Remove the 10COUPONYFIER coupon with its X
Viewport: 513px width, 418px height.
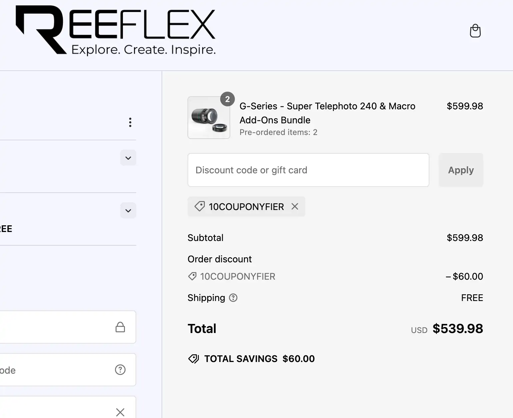[294, 206]
